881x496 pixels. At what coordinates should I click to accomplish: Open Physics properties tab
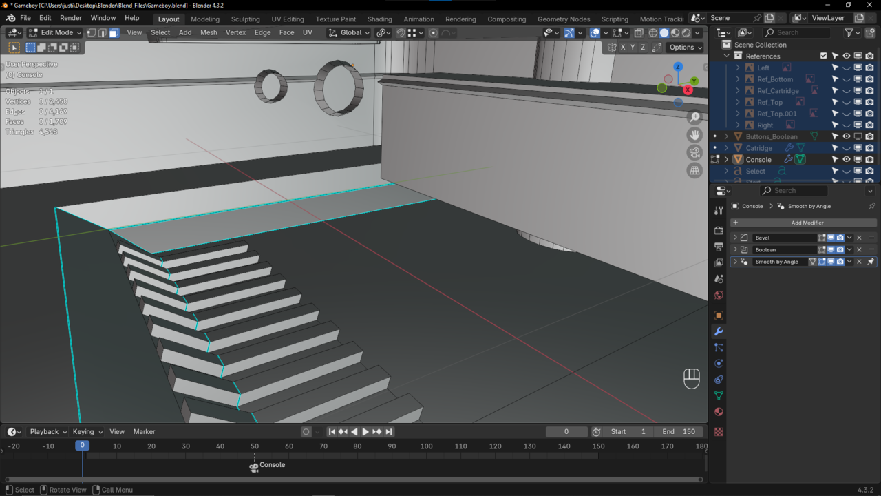(719, 363)
